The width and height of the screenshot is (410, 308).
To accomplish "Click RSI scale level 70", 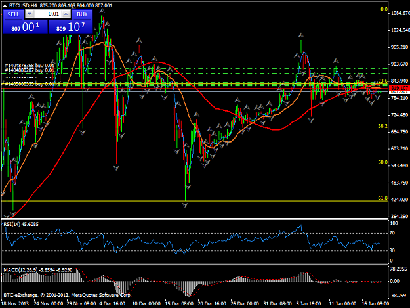I will click(392, 233).
